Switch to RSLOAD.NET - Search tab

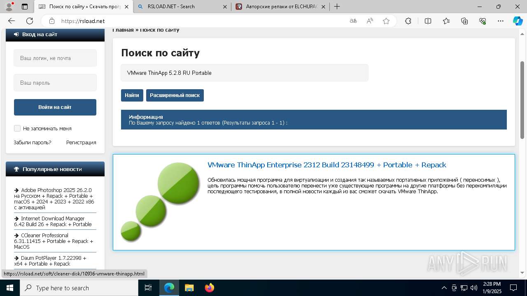pyautogui.click(x=182, y=7)
